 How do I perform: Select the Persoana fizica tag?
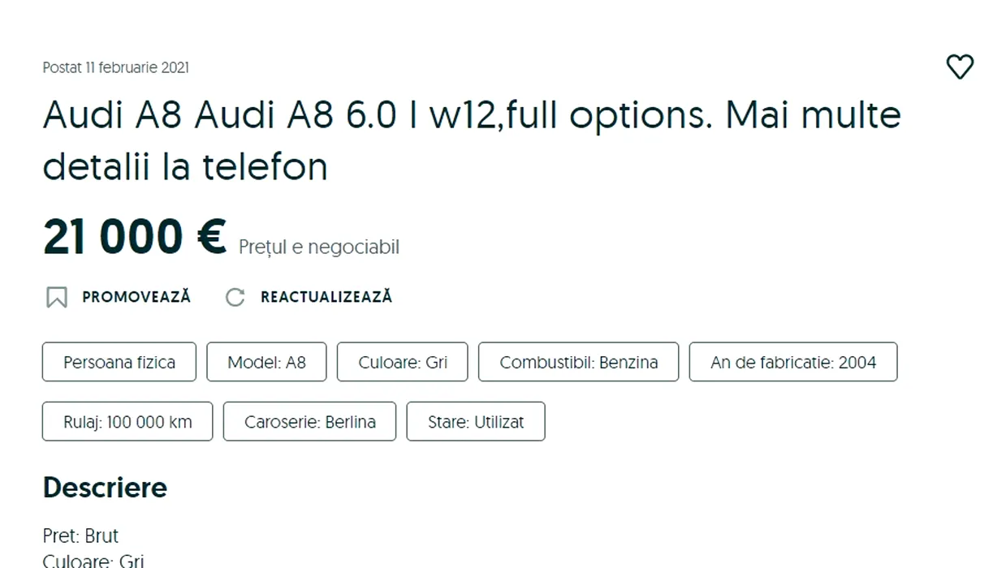click(119, 362)
